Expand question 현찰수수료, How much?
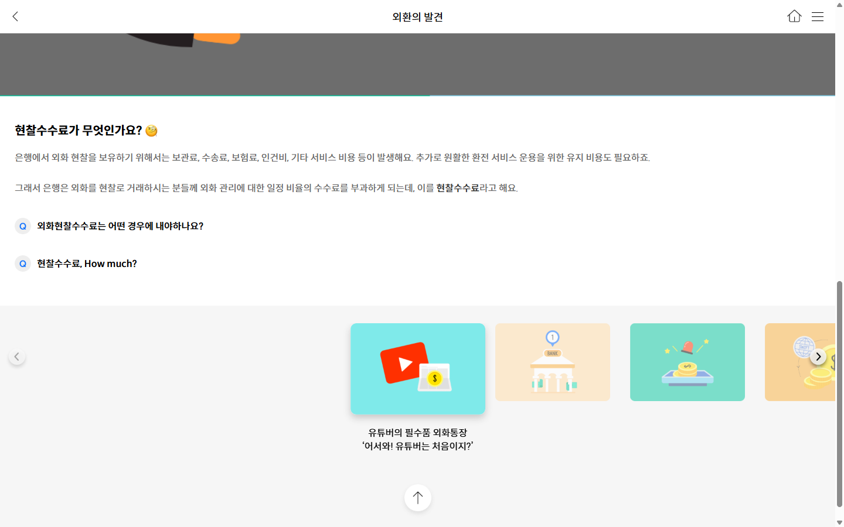Image resolution: width=844 pixels, height=527 pixels. [x=87, y=263]
